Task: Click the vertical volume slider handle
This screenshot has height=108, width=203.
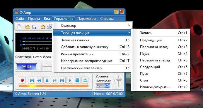Action: click(119, 80)
